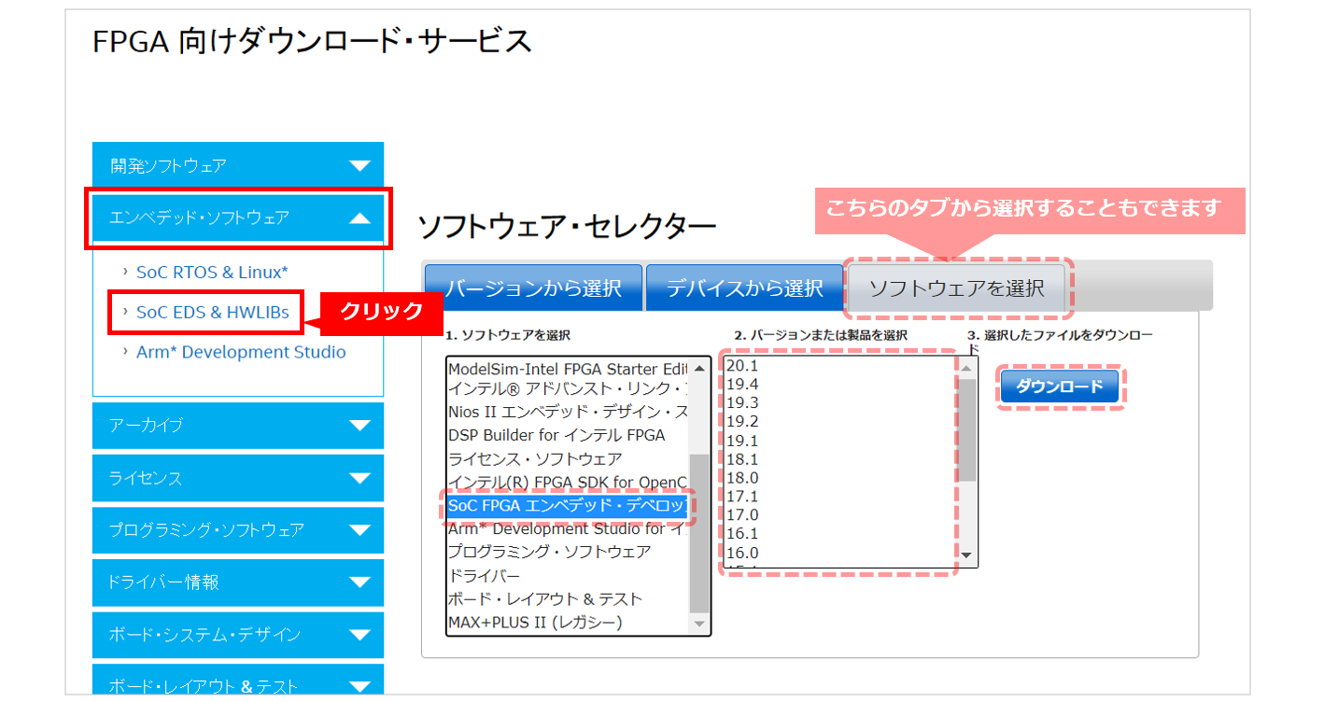
Task: Select Nios II エンベデッド・デザイン in software list
Action: click(568, 412)
